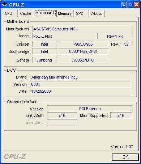Click the Graphic Interface group heading
This screenshot has width=141, height=164.
[x=22, y=102]
